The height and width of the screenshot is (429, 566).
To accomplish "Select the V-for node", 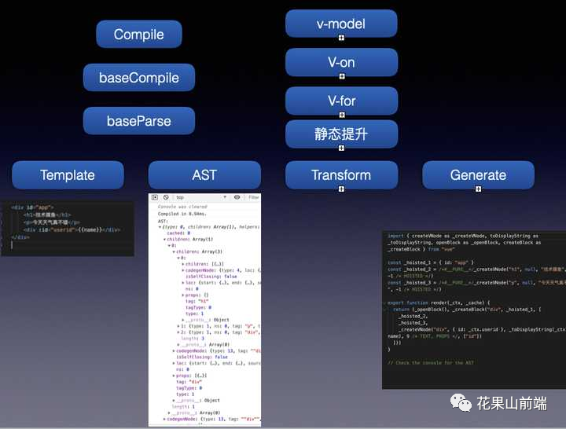I will click(x=341, y=101).
